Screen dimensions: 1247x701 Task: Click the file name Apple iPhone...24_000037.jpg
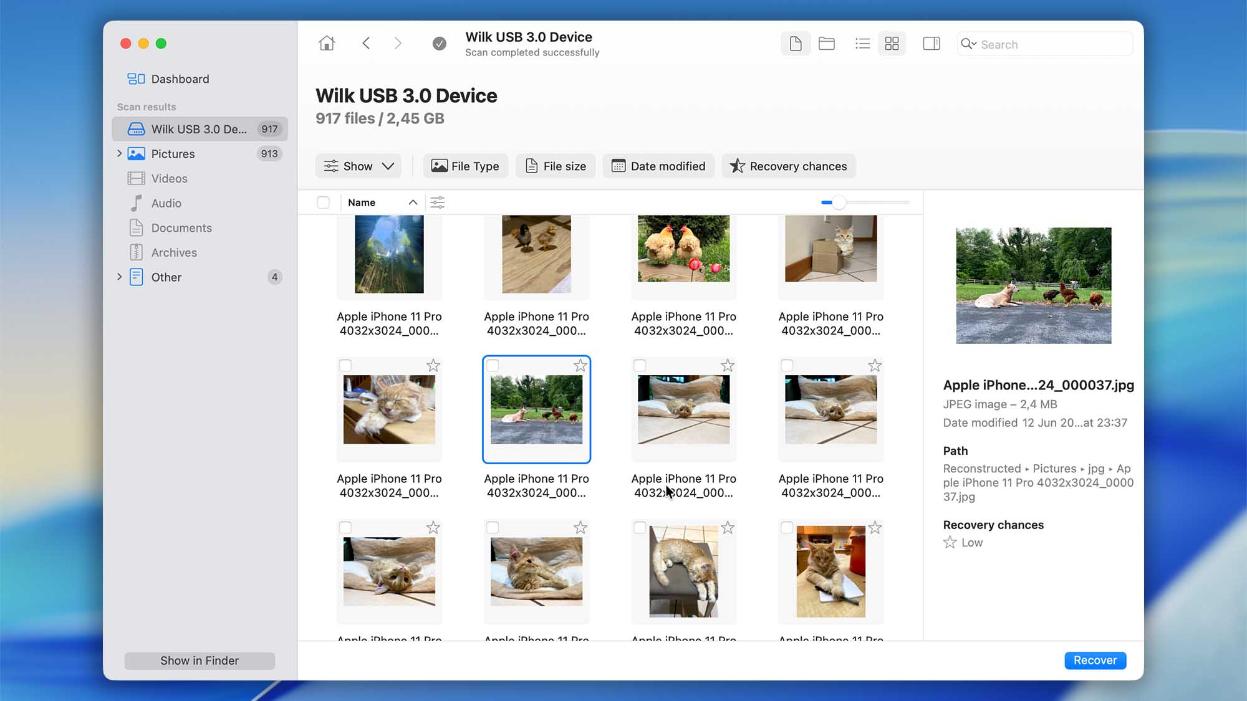pos(1038,385)
